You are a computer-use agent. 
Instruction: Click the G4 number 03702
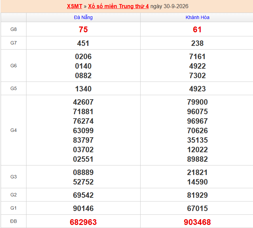tap(83, 150)
